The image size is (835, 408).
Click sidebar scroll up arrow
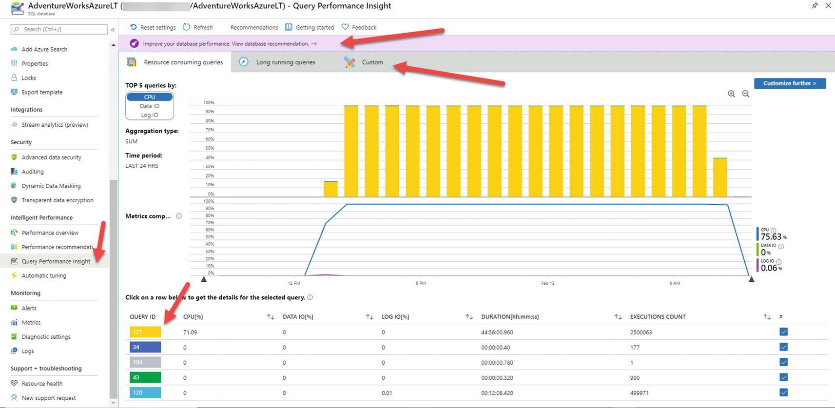point(114,45)
